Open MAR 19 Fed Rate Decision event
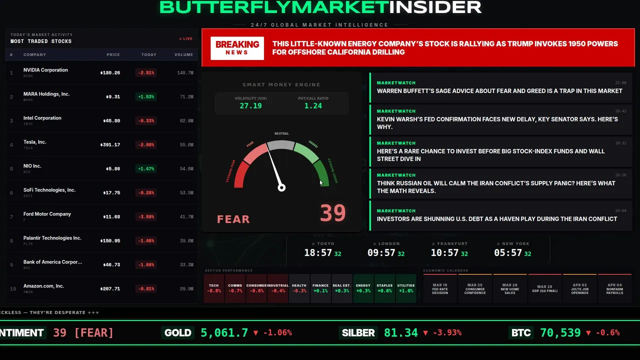This screenshot has height=360, width=640. tap(440, 288)
